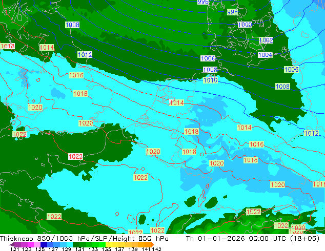Screen dimensions: 325x251
Task: Click the map title 'Thickness 850/1000 hPa/SLP/Height 850 hPa'
Action: point(84,238)
